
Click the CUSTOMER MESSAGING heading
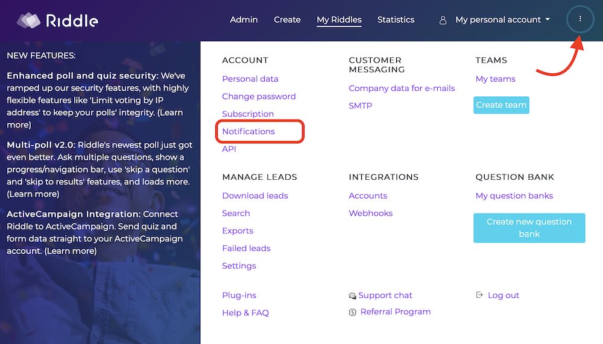click(x=376, y=65)
